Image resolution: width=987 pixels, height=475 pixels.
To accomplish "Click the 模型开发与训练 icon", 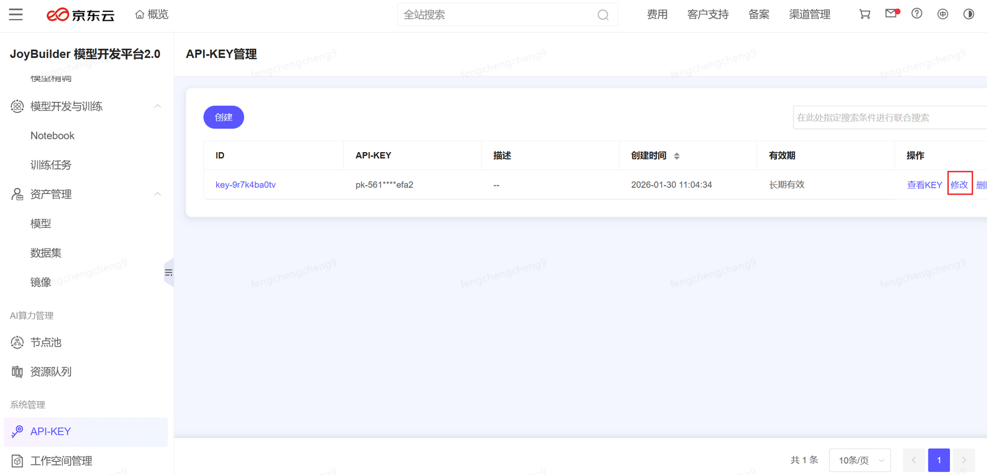I will (x=17, y=106).
